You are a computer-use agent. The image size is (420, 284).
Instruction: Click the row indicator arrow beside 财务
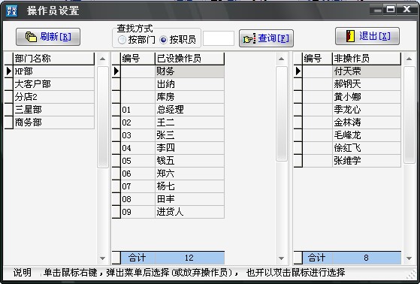point(116,71)
